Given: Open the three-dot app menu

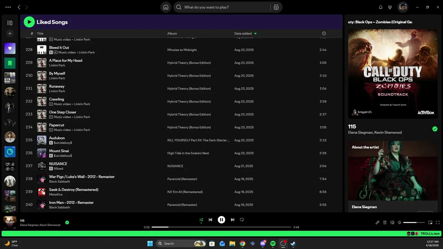Looking at the screenshot, I should click(x=8, y=7).
